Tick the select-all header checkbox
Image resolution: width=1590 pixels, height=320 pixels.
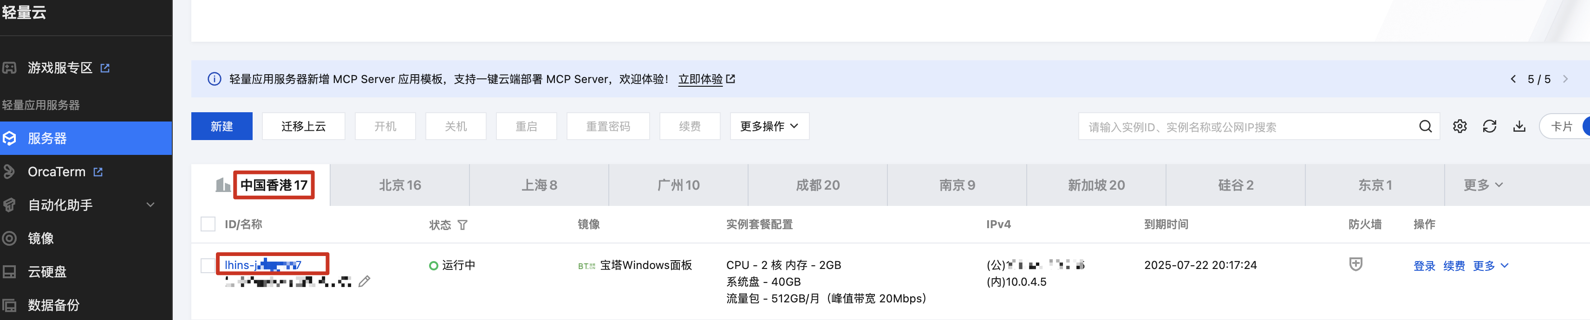point(208,224)
